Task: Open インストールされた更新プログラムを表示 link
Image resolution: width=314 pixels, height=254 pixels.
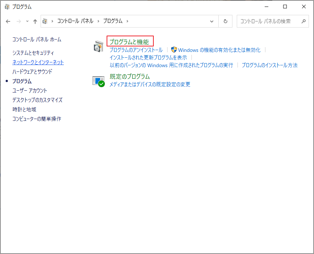Action: point(148,58)
